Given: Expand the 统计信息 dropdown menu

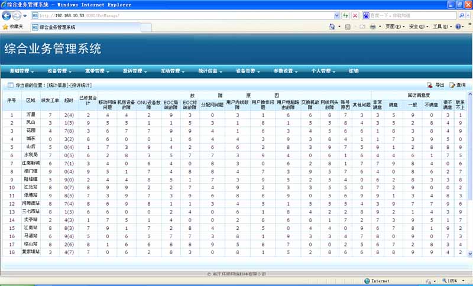Looking at the screenshot, I should coord(210,71).
